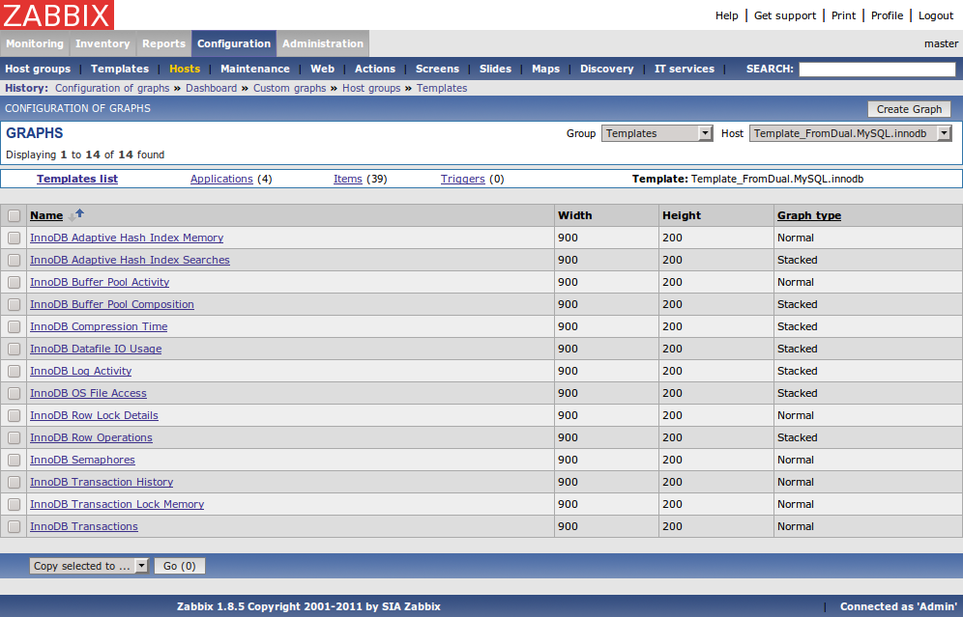Open Slides submenu item
The width and height of the screenshot is (963, 617).
[x=496, y=69]
